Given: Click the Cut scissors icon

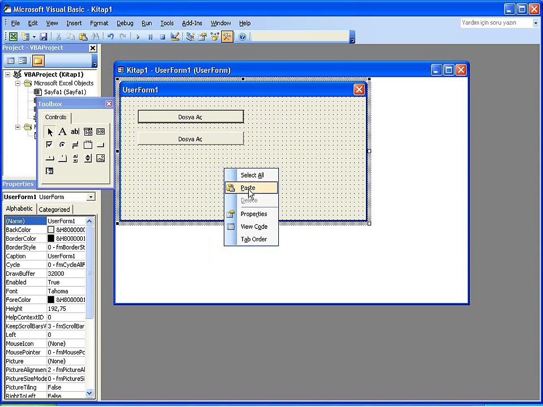Looking at the screenshot, I should [58, 36].
